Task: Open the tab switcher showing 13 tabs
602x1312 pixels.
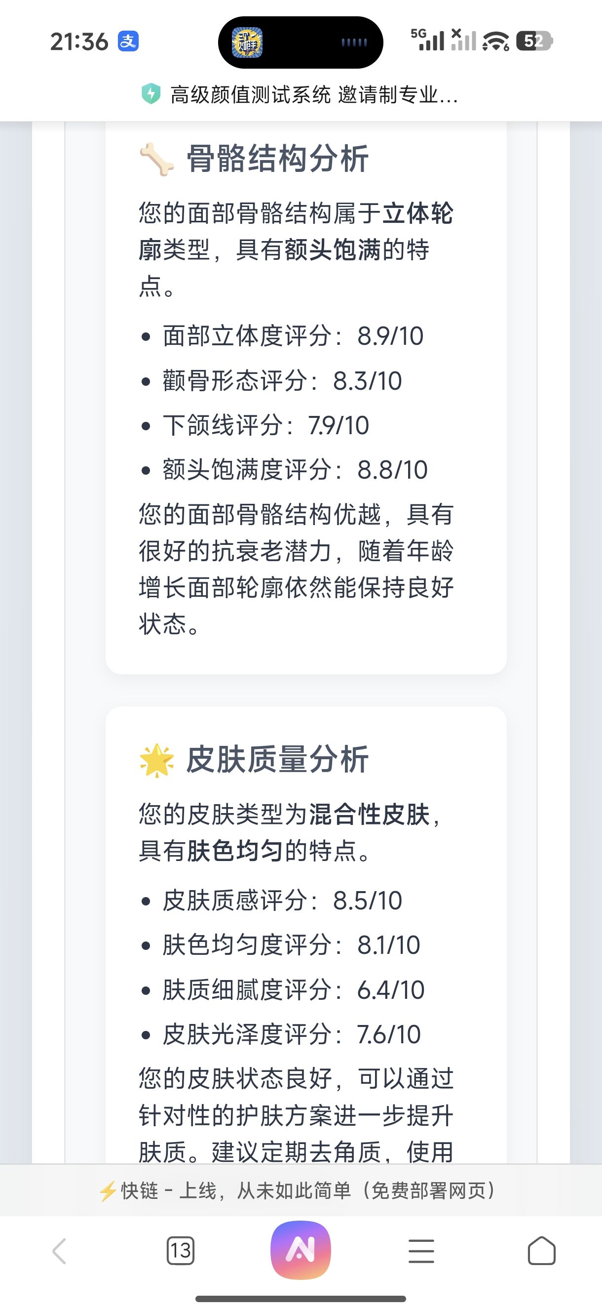Action: point(180,1251)
